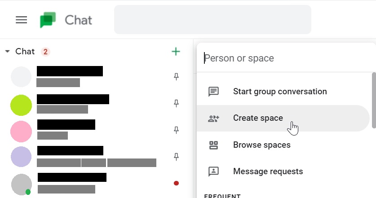Screen dimensions: 376x198
Task: Click the Create space people icon
Action: click(213, 119)
